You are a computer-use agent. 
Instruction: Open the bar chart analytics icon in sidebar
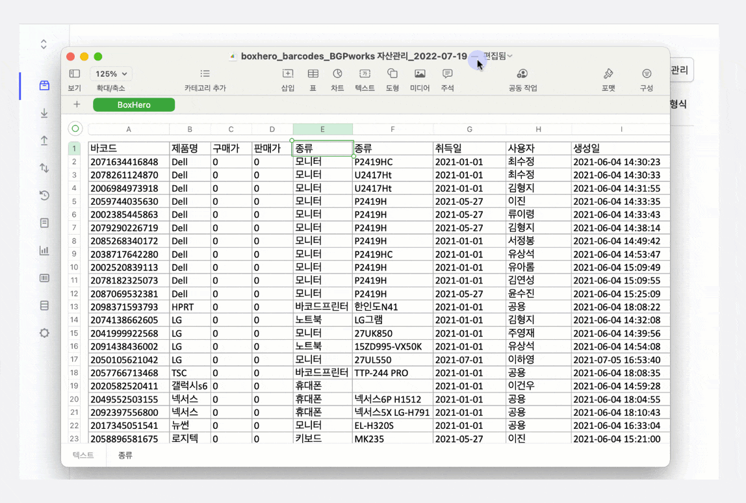(x=44, y=250)
